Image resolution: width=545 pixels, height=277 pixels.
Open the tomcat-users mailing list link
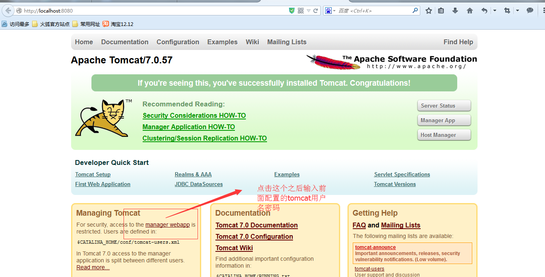(x=369, y=268)
